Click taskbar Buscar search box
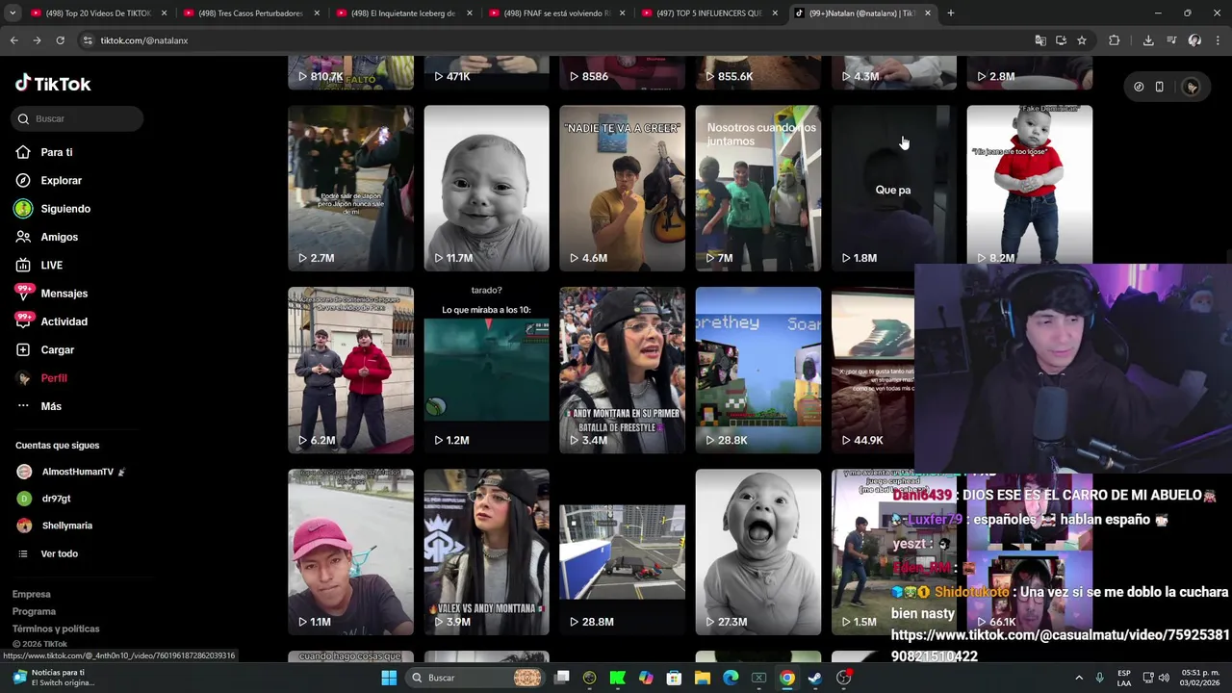This screenshot has width=1232, height=693. click(x=474, y=678)
